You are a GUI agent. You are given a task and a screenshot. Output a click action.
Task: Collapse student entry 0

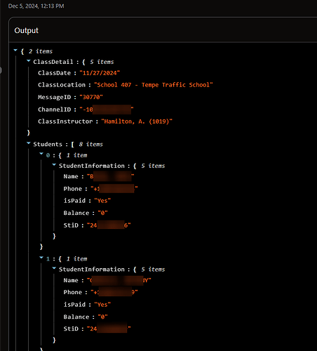(41, 154)
